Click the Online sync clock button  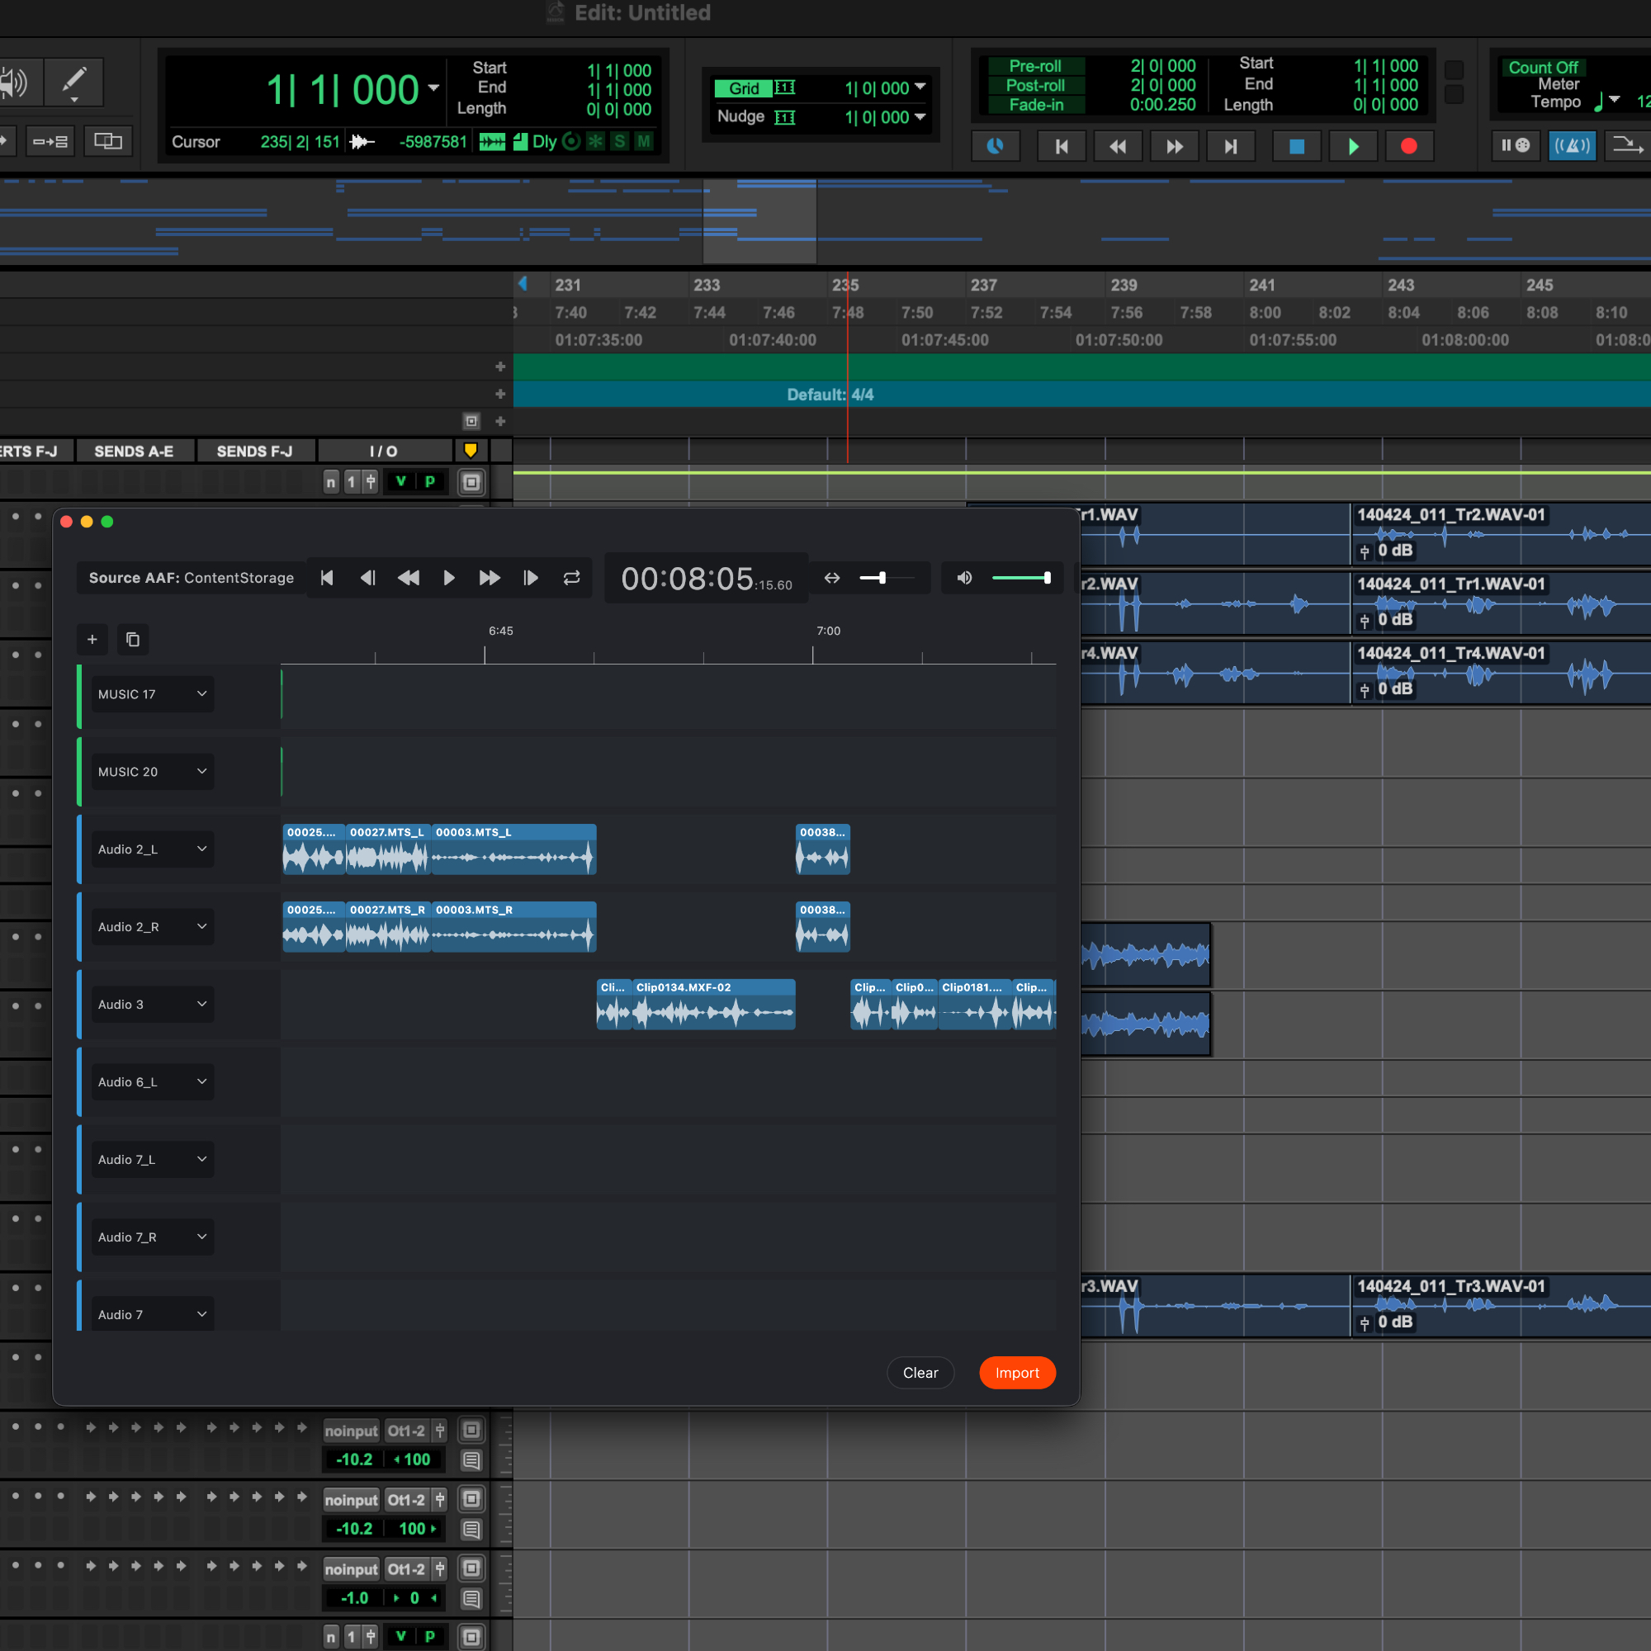pos(996,146)
